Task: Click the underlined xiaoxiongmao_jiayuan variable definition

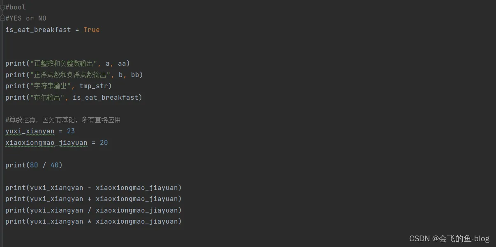Action: (46, 143)
